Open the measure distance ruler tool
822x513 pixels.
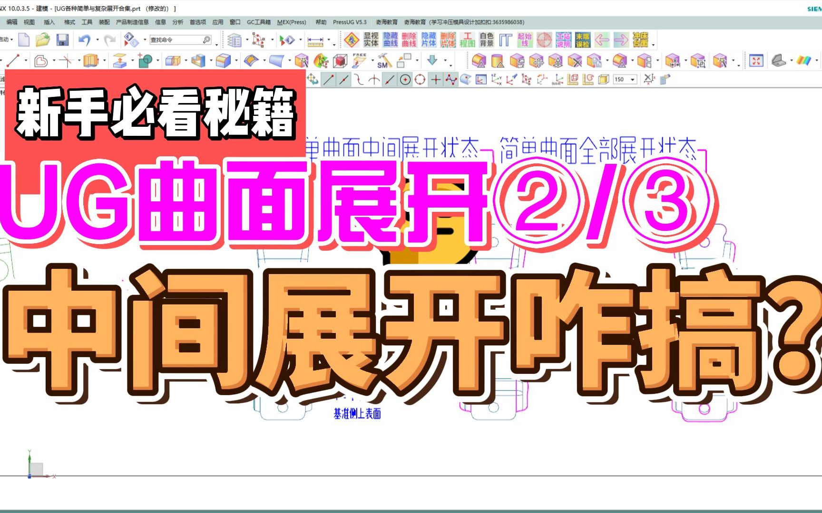point(315,41)
